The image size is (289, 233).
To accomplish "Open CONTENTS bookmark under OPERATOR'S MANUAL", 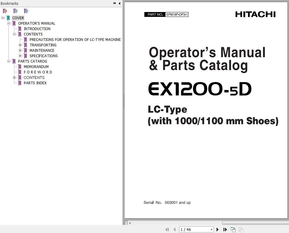I will [x=33, y=34].
